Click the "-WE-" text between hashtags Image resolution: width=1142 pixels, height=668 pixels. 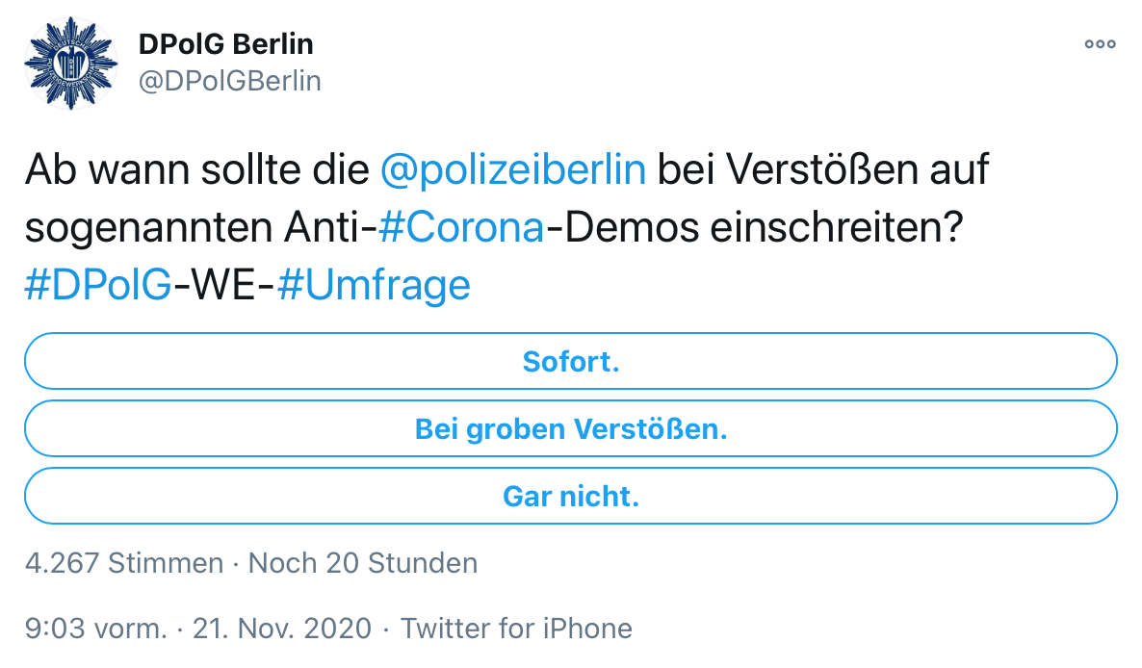(224, 285)
